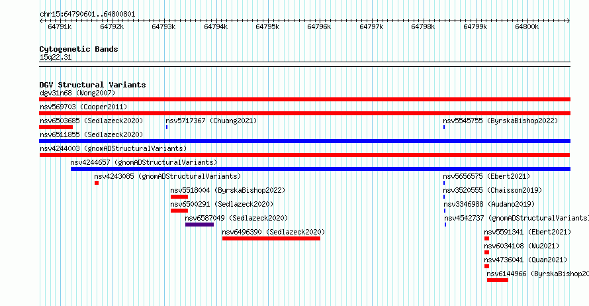589x306 pixels.
Task: Open nsv6500291 (Sedlazeck2020) label
Action: point(222,204)
